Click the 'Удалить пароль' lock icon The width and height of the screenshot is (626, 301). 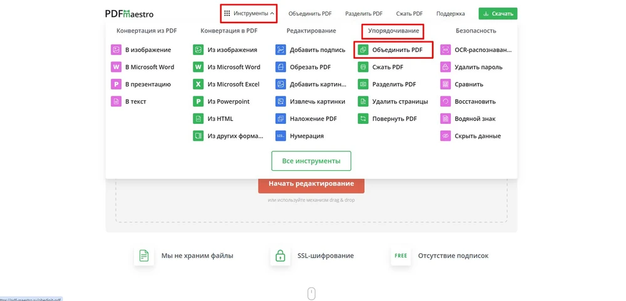[445, 67]
